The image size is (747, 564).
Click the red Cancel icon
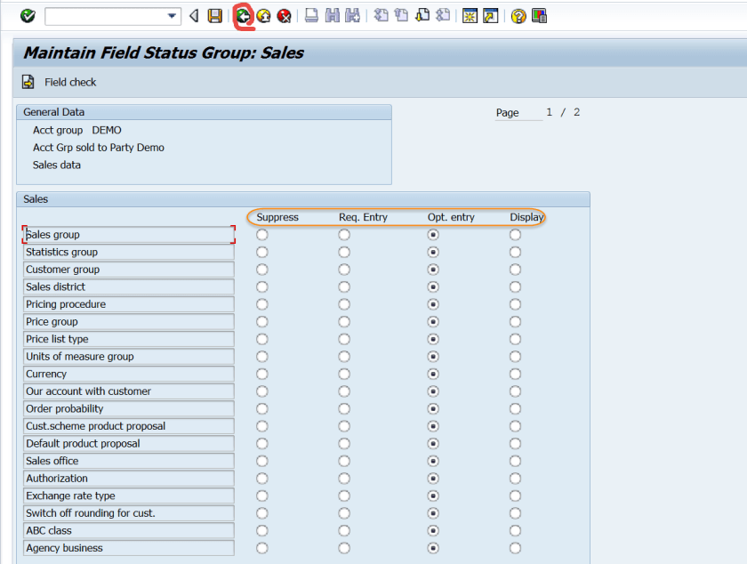tap(284, 16)
